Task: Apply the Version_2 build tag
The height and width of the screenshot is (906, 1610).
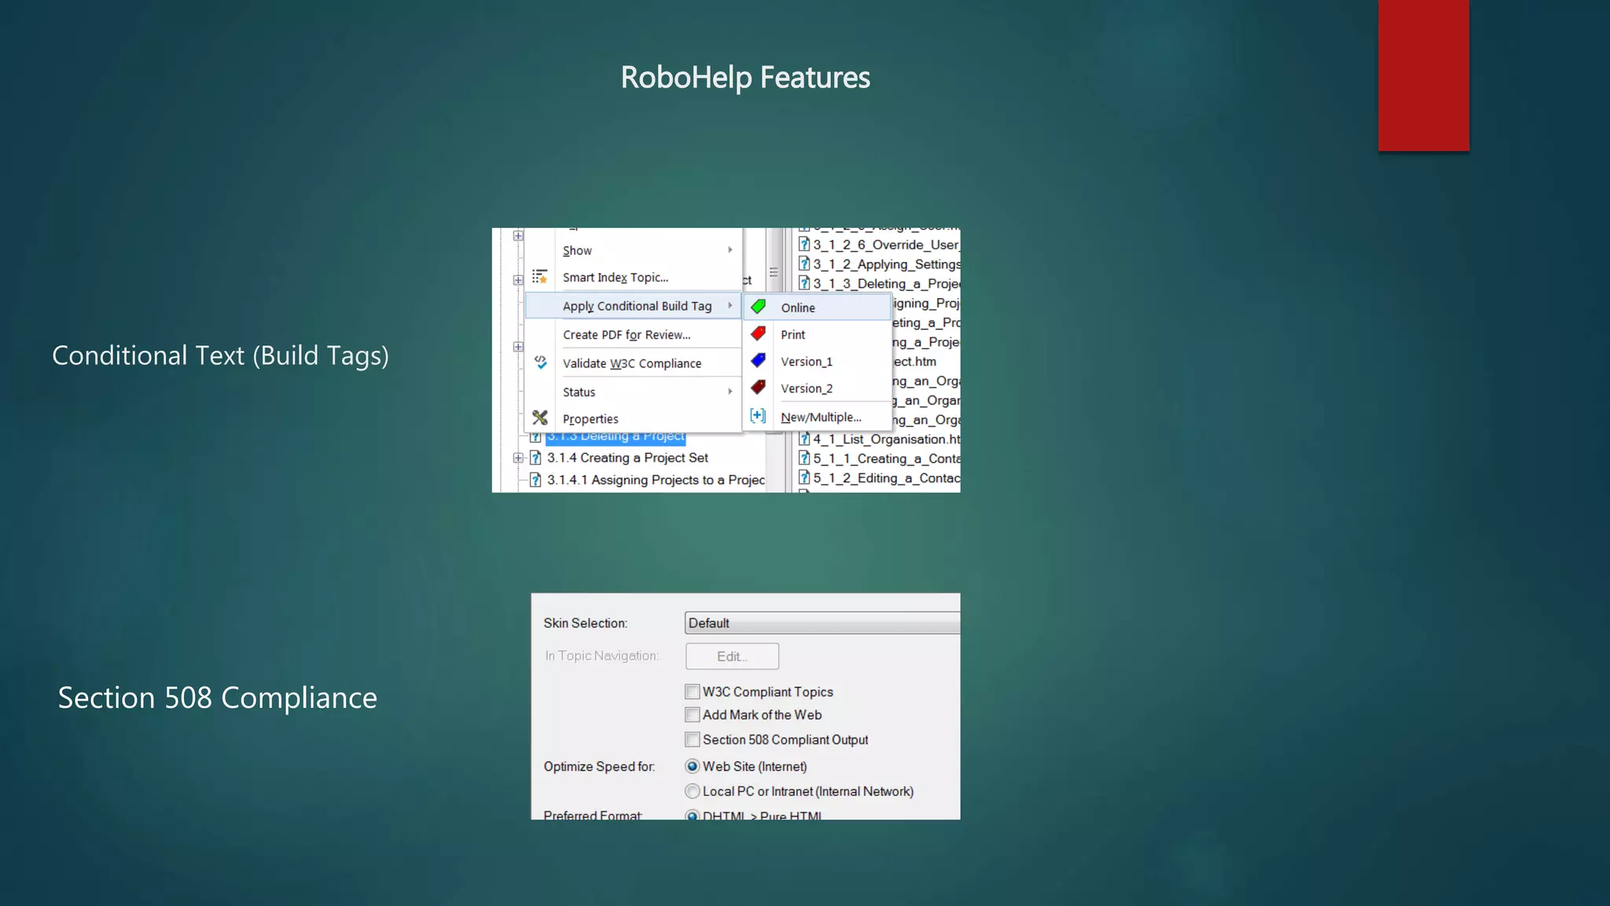Action: point(818,388)
